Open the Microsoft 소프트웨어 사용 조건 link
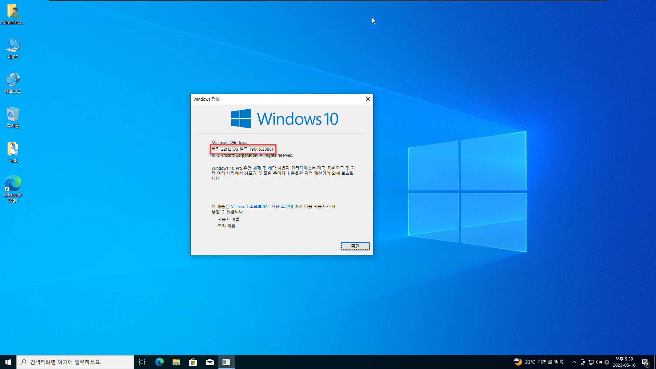The width and height of the screenshot is (656, 369). tap(260, 206)
